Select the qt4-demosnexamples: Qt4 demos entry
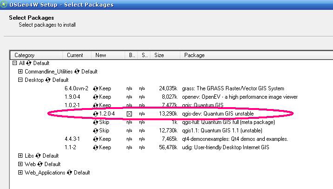 pos(235,139)
